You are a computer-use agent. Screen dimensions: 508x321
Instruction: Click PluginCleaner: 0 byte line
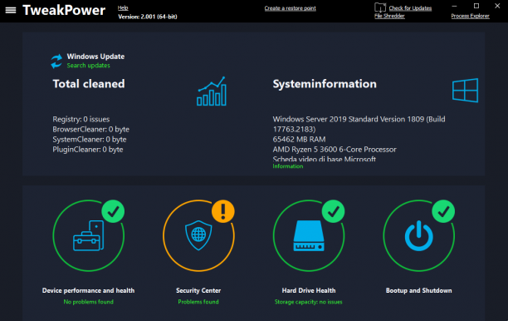point(88,150)
